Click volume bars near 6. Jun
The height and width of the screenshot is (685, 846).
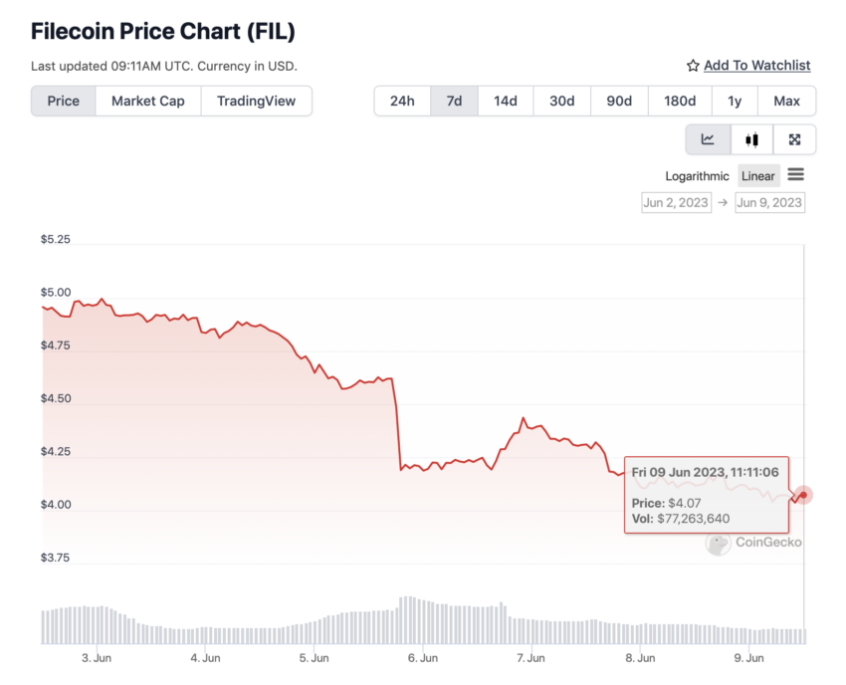click(423, 620)
